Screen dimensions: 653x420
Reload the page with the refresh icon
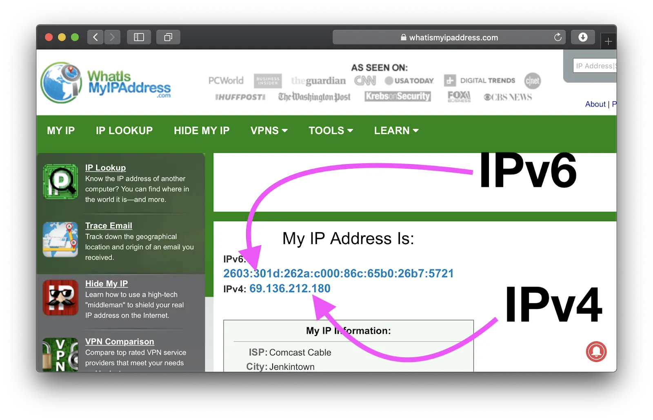click(557, 38)
